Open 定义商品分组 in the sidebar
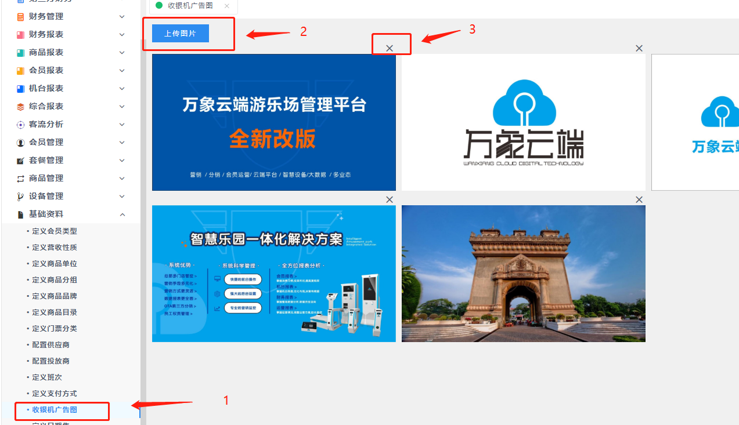 click(x=55, y=280)
